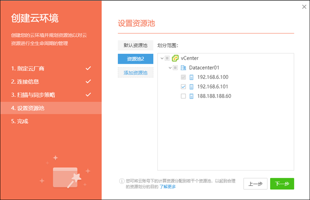The height and width of the screenshot is (200, 310).
Task: Click the green 下一步 button
Action: [282, 184]
